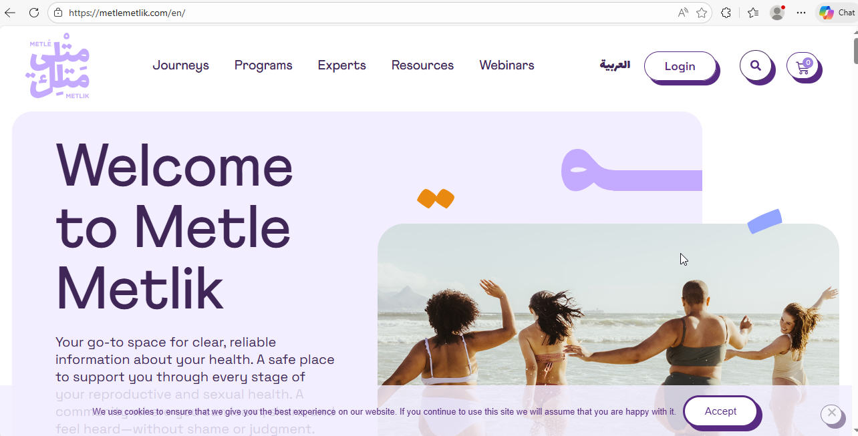Open browser extensions puzzle icon

pos(726,13)
